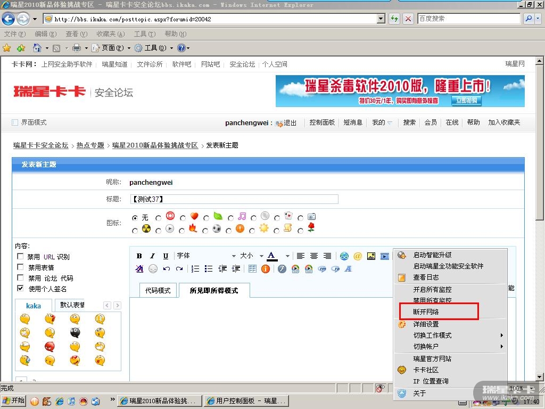Check the 禁用表情 option
The image size is (545, 409).
20,267
